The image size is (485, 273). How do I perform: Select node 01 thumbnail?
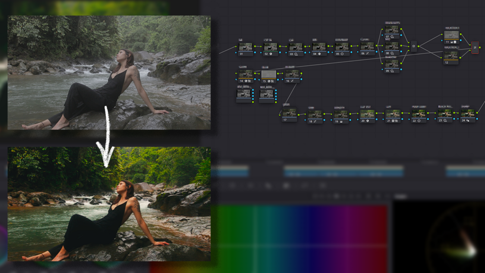click(x=246, y=47)
